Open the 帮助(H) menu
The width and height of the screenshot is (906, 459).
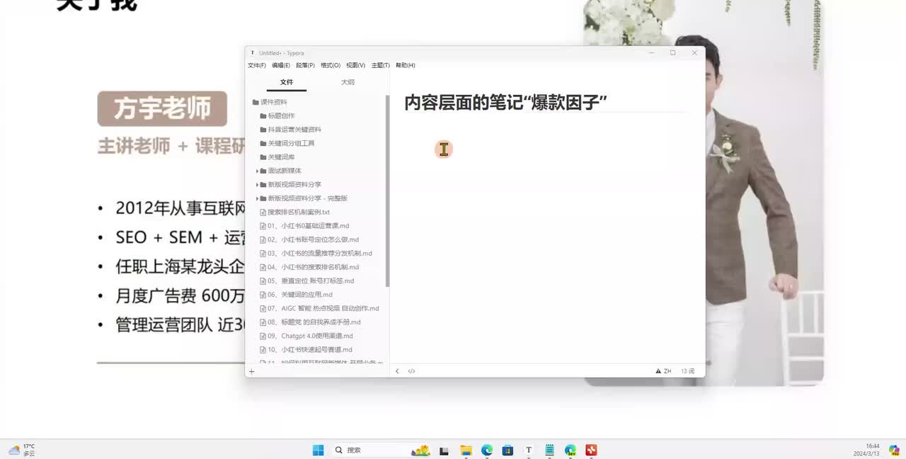[x=406, y=65]
